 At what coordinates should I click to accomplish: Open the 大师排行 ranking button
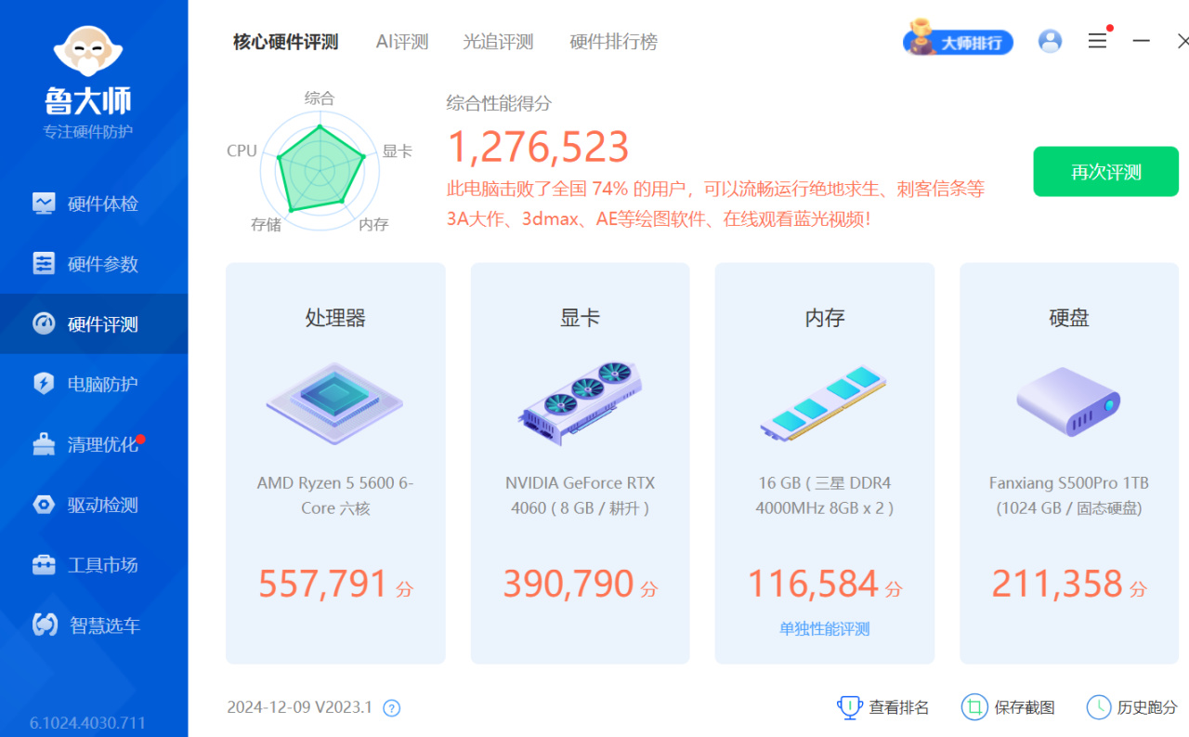click(958, 42)
